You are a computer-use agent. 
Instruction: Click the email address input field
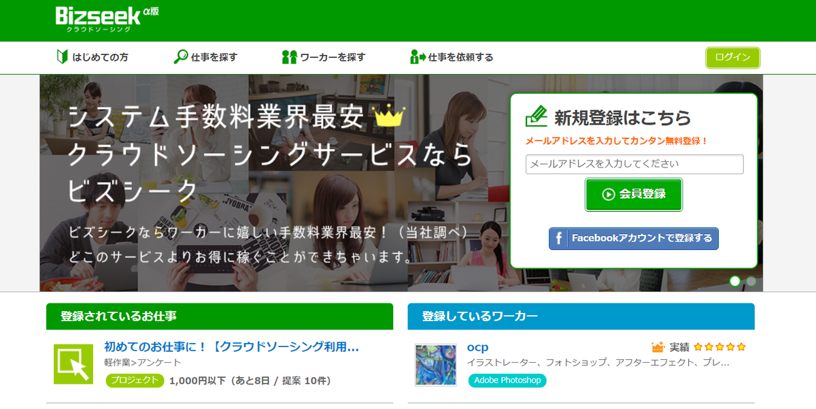tap(634, 164)
